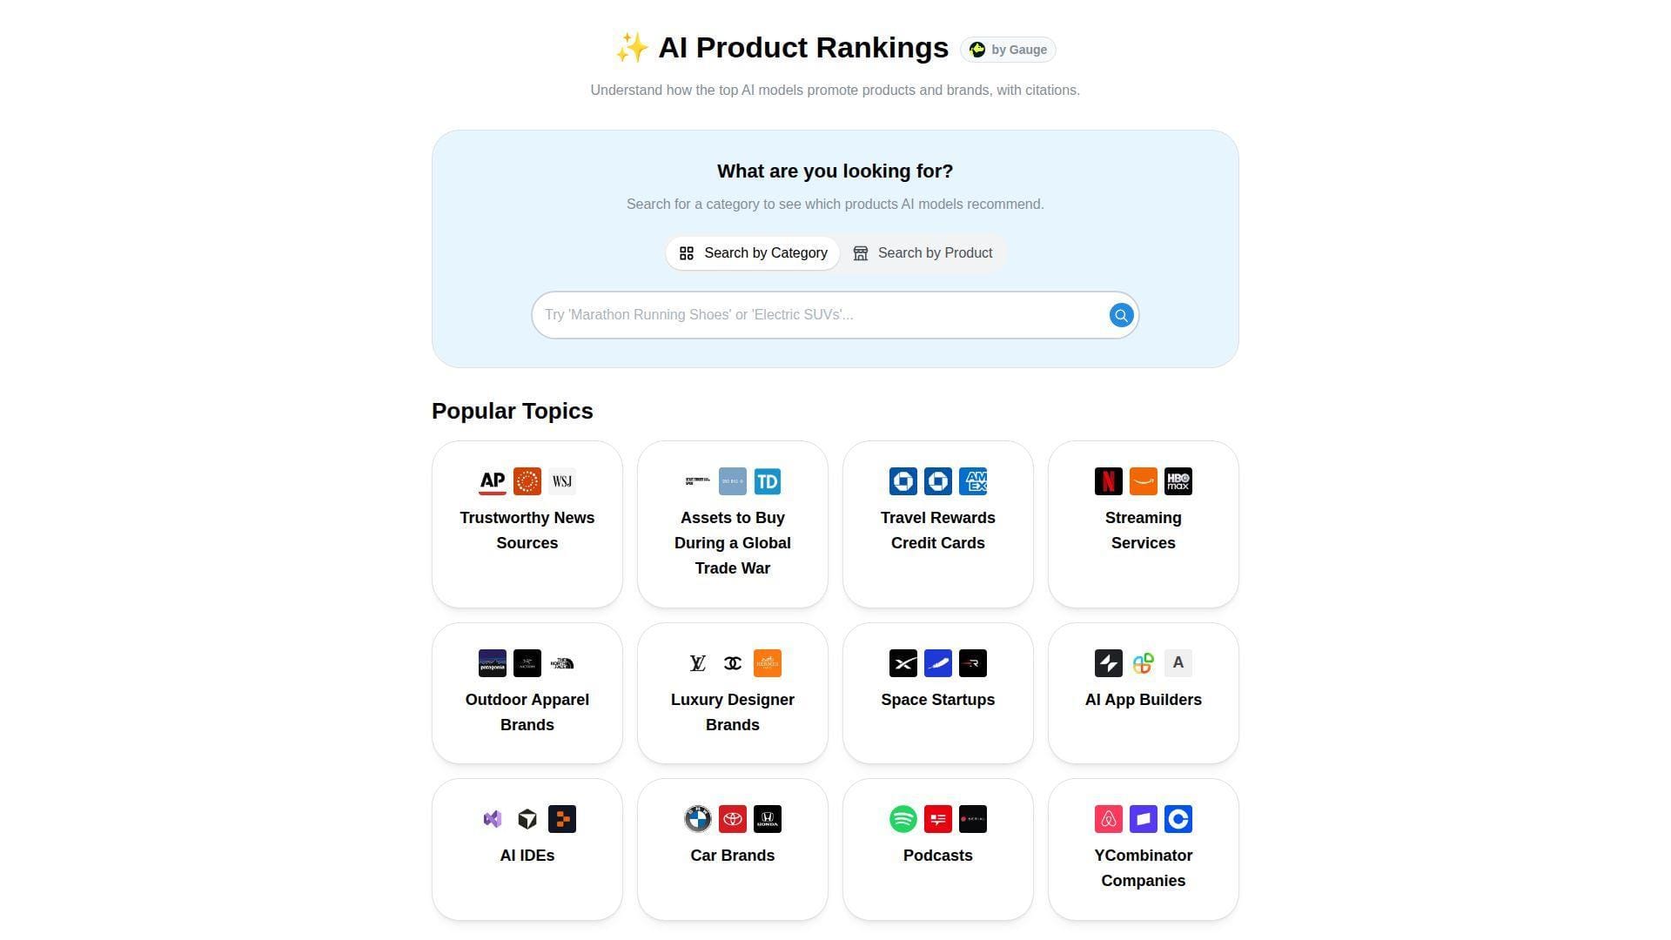The width and height of the screenshot is (1671, 940).
Task: Switch to Search by Product mode
Action: [x=923, y=252]
